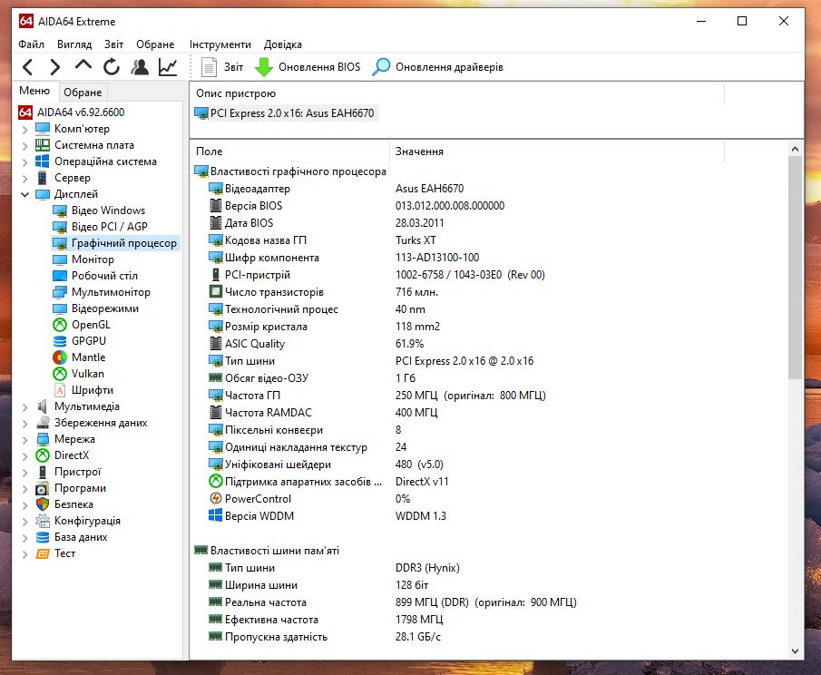Click the GPGPU icon in tree
The image size is (821, 675).
[x=60, y=341]
